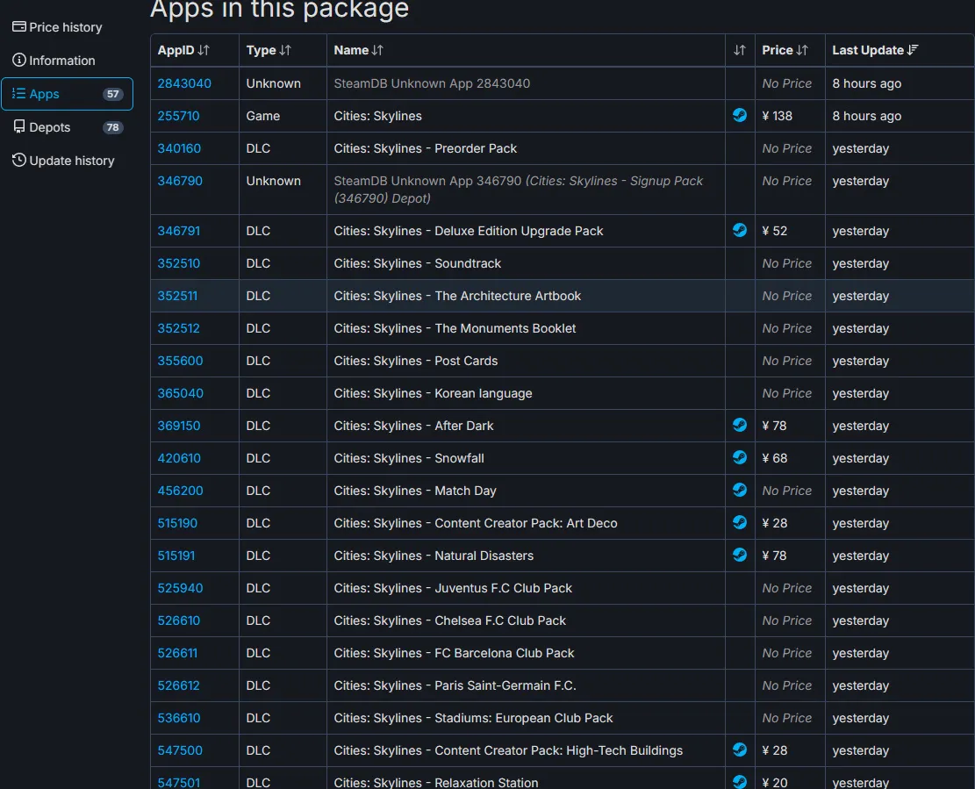Open AppID 255710 link

(x=178, y=116)
